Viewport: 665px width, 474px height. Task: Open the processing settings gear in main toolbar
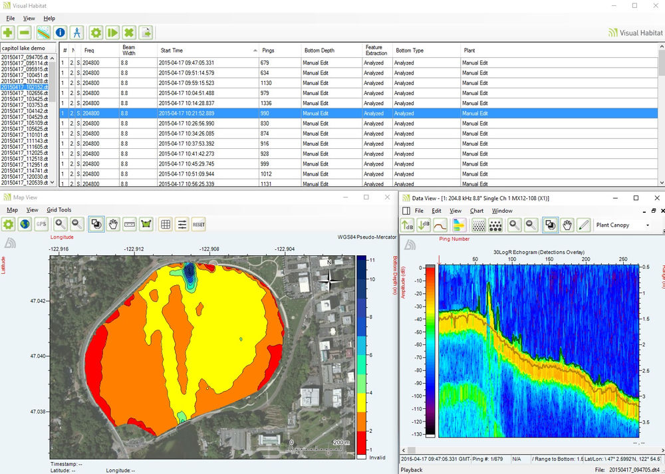(x=96, y=33)
